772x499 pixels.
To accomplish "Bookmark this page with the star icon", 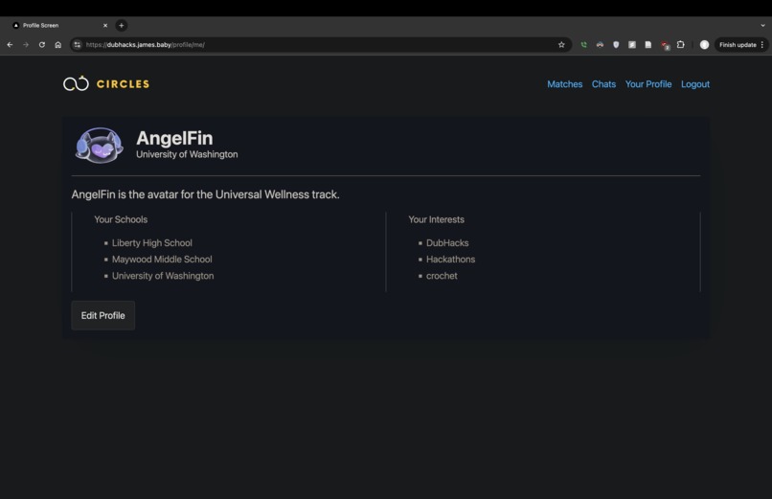I will [x=561, y=45].
